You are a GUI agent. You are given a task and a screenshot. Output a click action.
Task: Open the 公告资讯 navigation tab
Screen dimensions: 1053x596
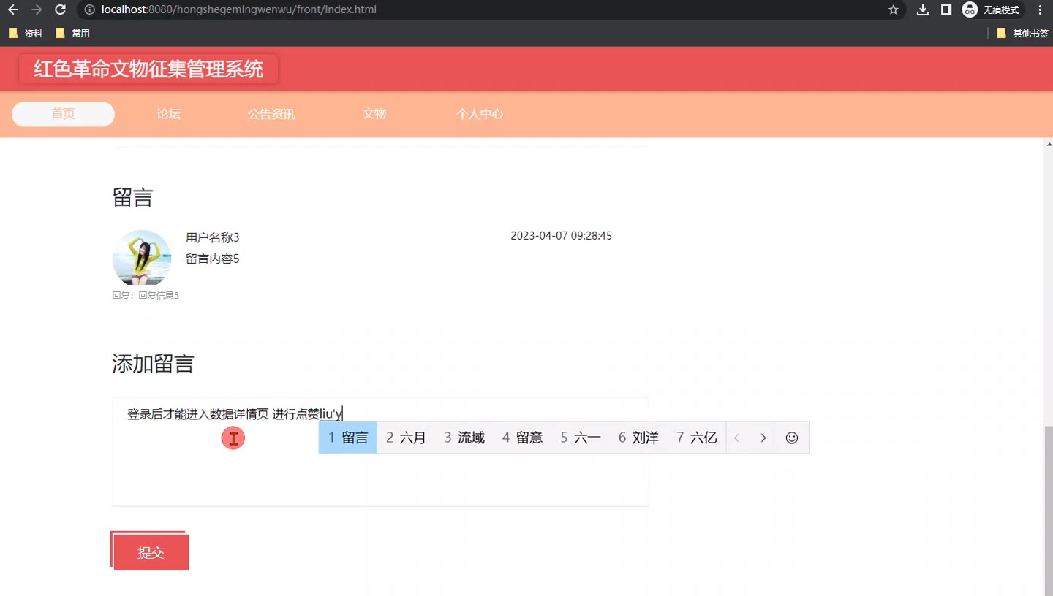[271, 114]
